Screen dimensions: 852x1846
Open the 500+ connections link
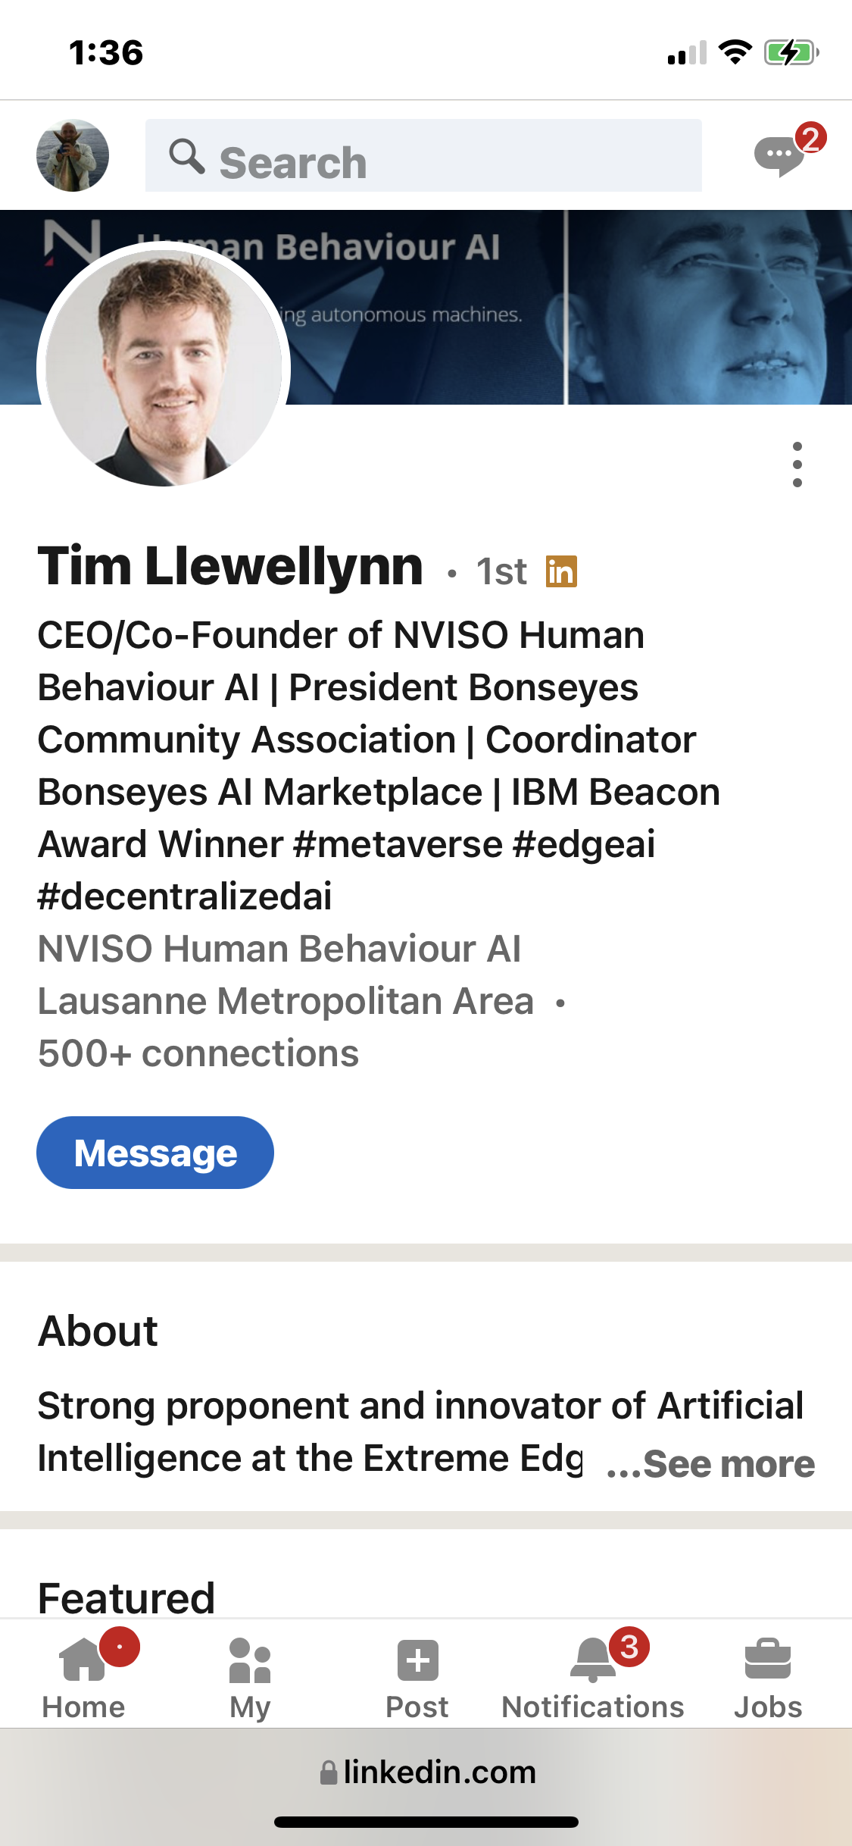(x=198, y=1053)
